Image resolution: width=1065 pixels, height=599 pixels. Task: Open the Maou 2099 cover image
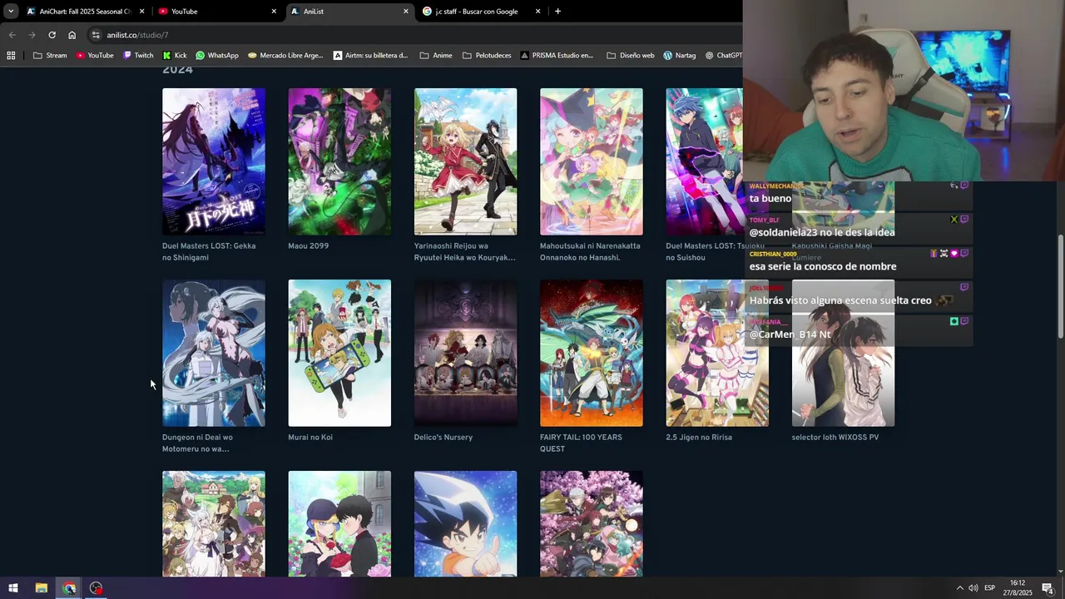coord(339,161)
